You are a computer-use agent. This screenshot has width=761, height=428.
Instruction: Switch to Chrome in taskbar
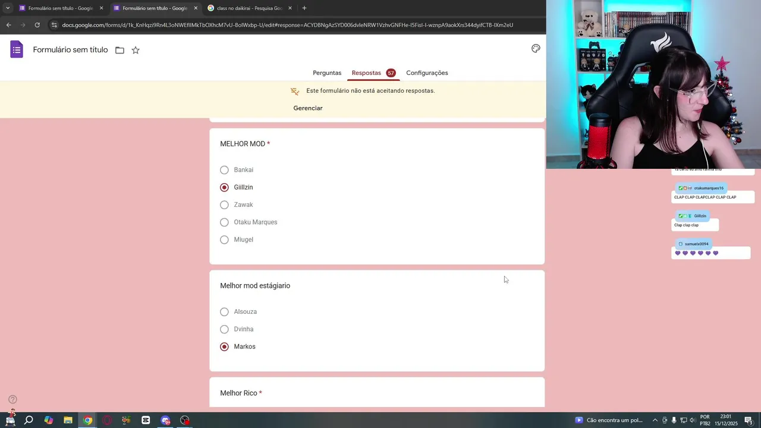[x=87, y=420]
